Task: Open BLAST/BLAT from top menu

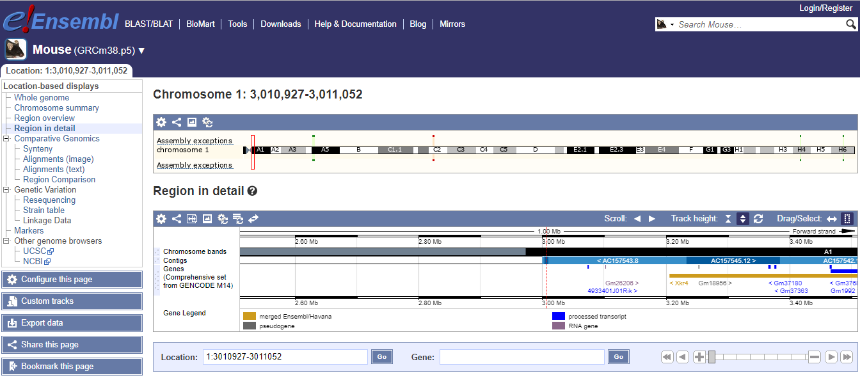Action: click(149, 24)
